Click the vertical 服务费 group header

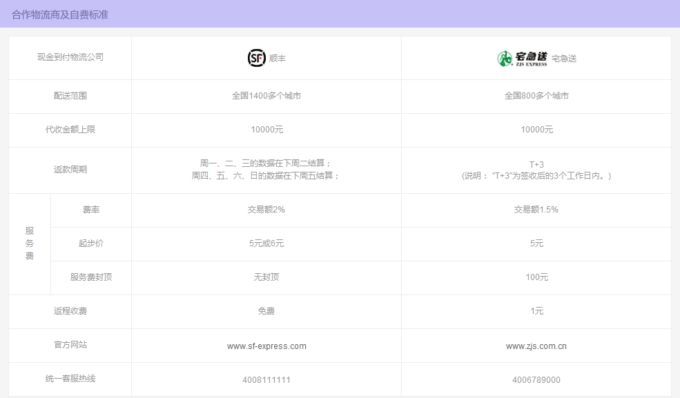coord(30,243)
